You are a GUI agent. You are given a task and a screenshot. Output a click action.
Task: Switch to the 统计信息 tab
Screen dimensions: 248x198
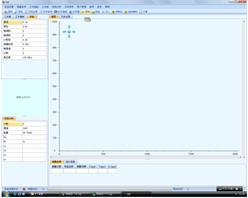pyautogui.click(x=70, y=162)
